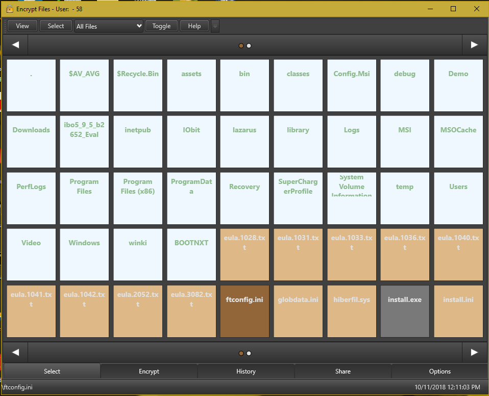
Task: Click the lock icon in the title bar
Action: click(10, 9)
